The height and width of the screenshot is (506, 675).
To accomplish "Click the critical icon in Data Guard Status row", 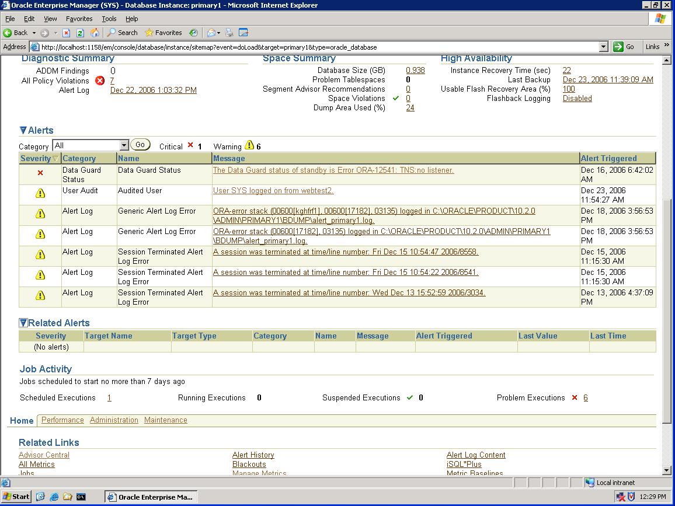I will pos(40,173).
